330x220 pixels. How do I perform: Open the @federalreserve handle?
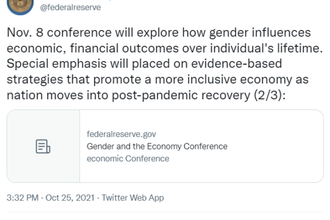pyautogui.click(x=71, y=7)
